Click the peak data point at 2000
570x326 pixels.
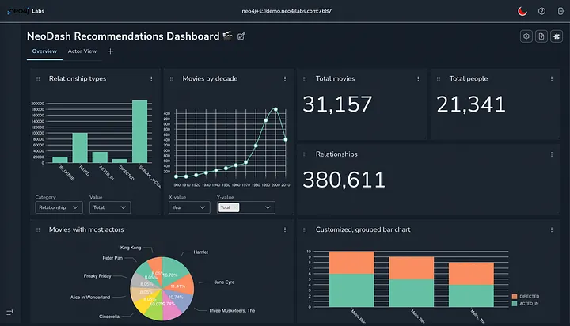click(275, 109)
